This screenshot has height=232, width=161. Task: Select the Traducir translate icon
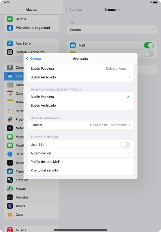(10, 180)
